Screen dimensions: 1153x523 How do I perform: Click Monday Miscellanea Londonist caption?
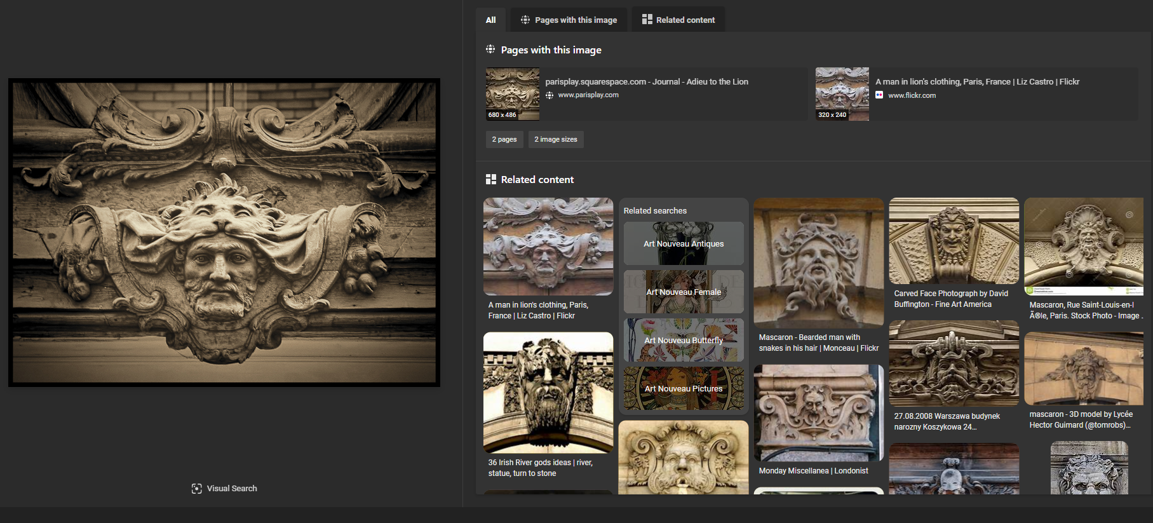[x=813, y=471]
